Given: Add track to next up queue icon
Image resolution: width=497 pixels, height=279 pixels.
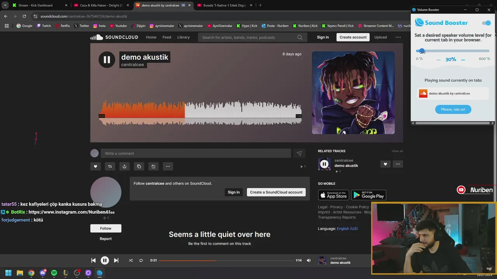Looking at the screenshot, I should click(153, 166).
